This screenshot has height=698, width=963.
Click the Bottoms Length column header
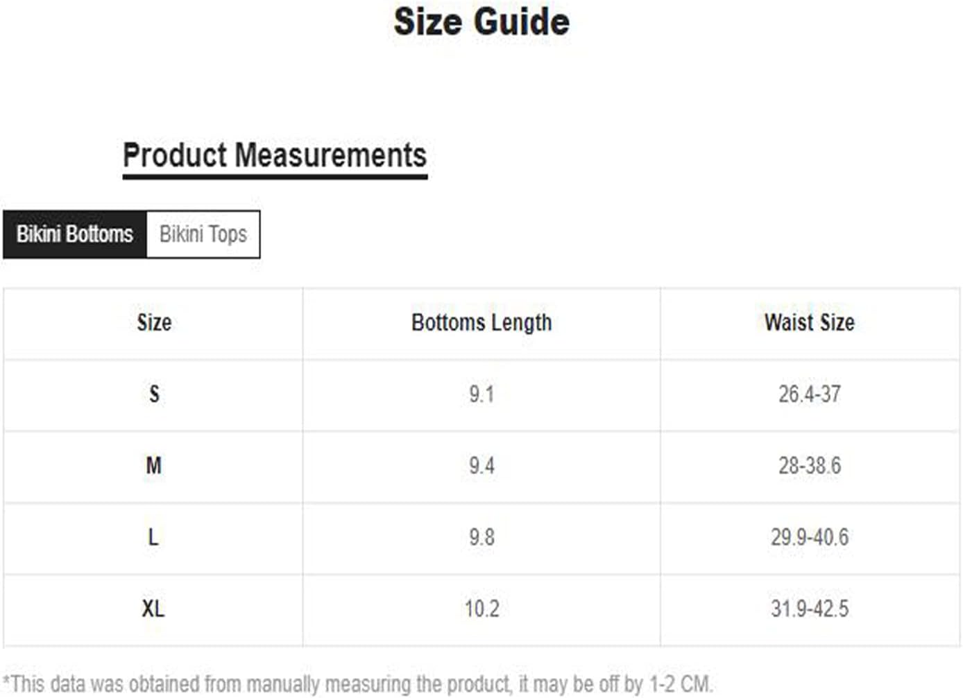point(481,323)
